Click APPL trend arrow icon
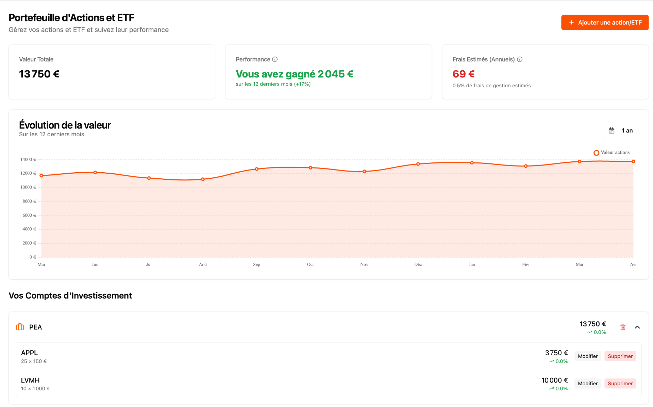 551,361
